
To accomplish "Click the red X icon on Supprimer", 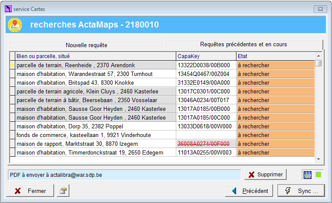I will pos(251,175).
